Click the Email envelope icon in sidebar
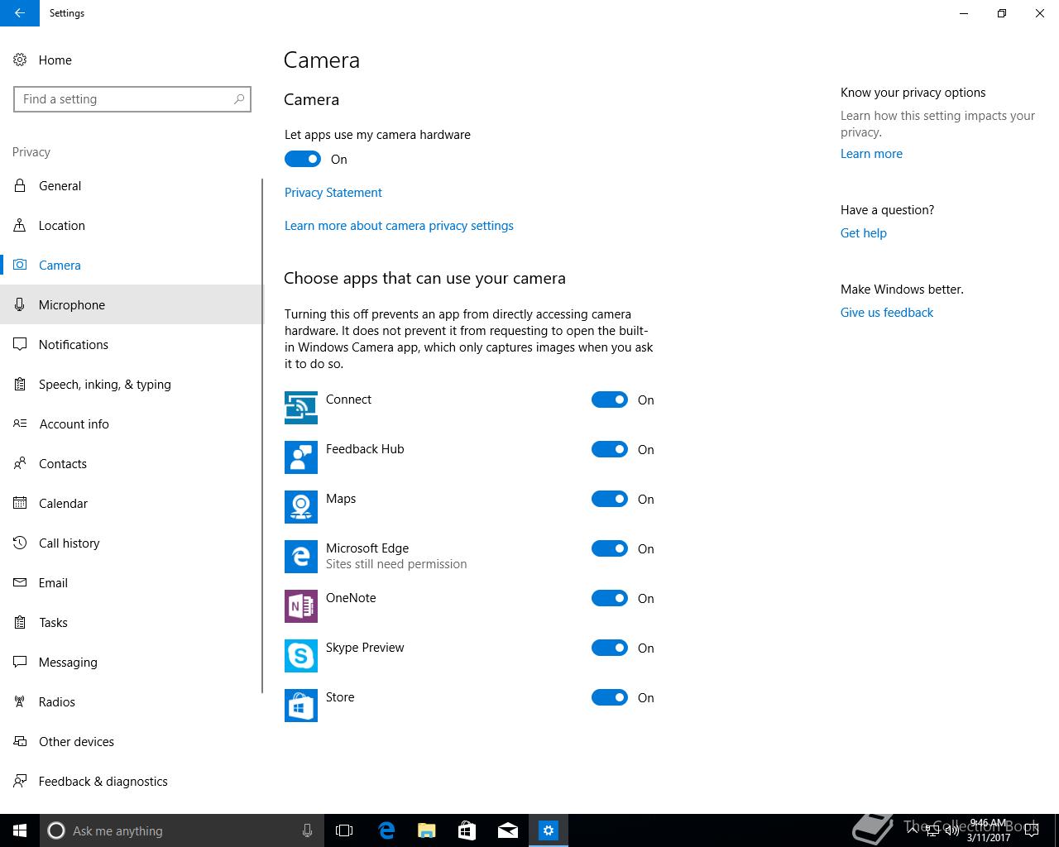 point(20,582)
